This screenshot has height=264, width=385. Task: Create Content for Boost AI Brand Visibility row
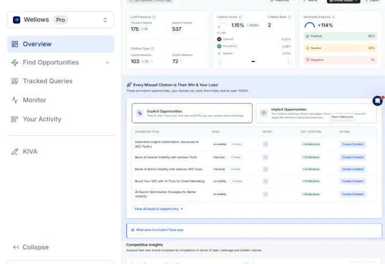[x=352, y=170]
